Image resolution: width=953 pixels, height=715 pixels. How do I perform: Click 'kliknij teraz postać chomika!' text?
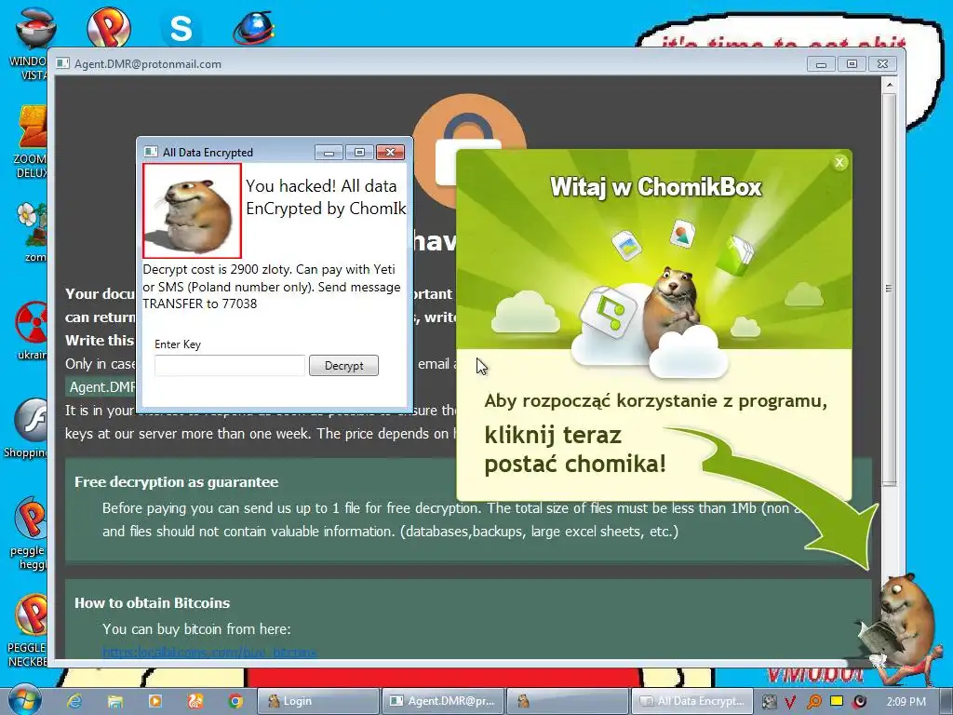tap(575, 450)
